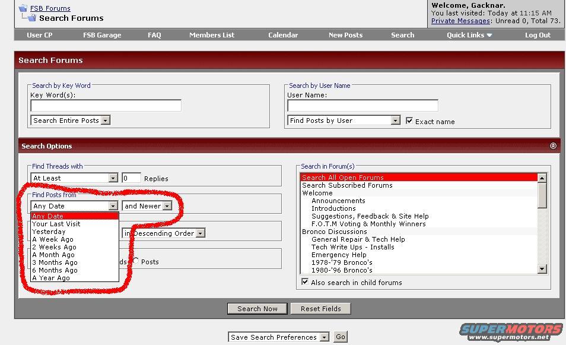Image resolution: width=566 pixels, height=345 pixels.
Task: Select General Repair & Tech Help forum
Action: point(358,239)
